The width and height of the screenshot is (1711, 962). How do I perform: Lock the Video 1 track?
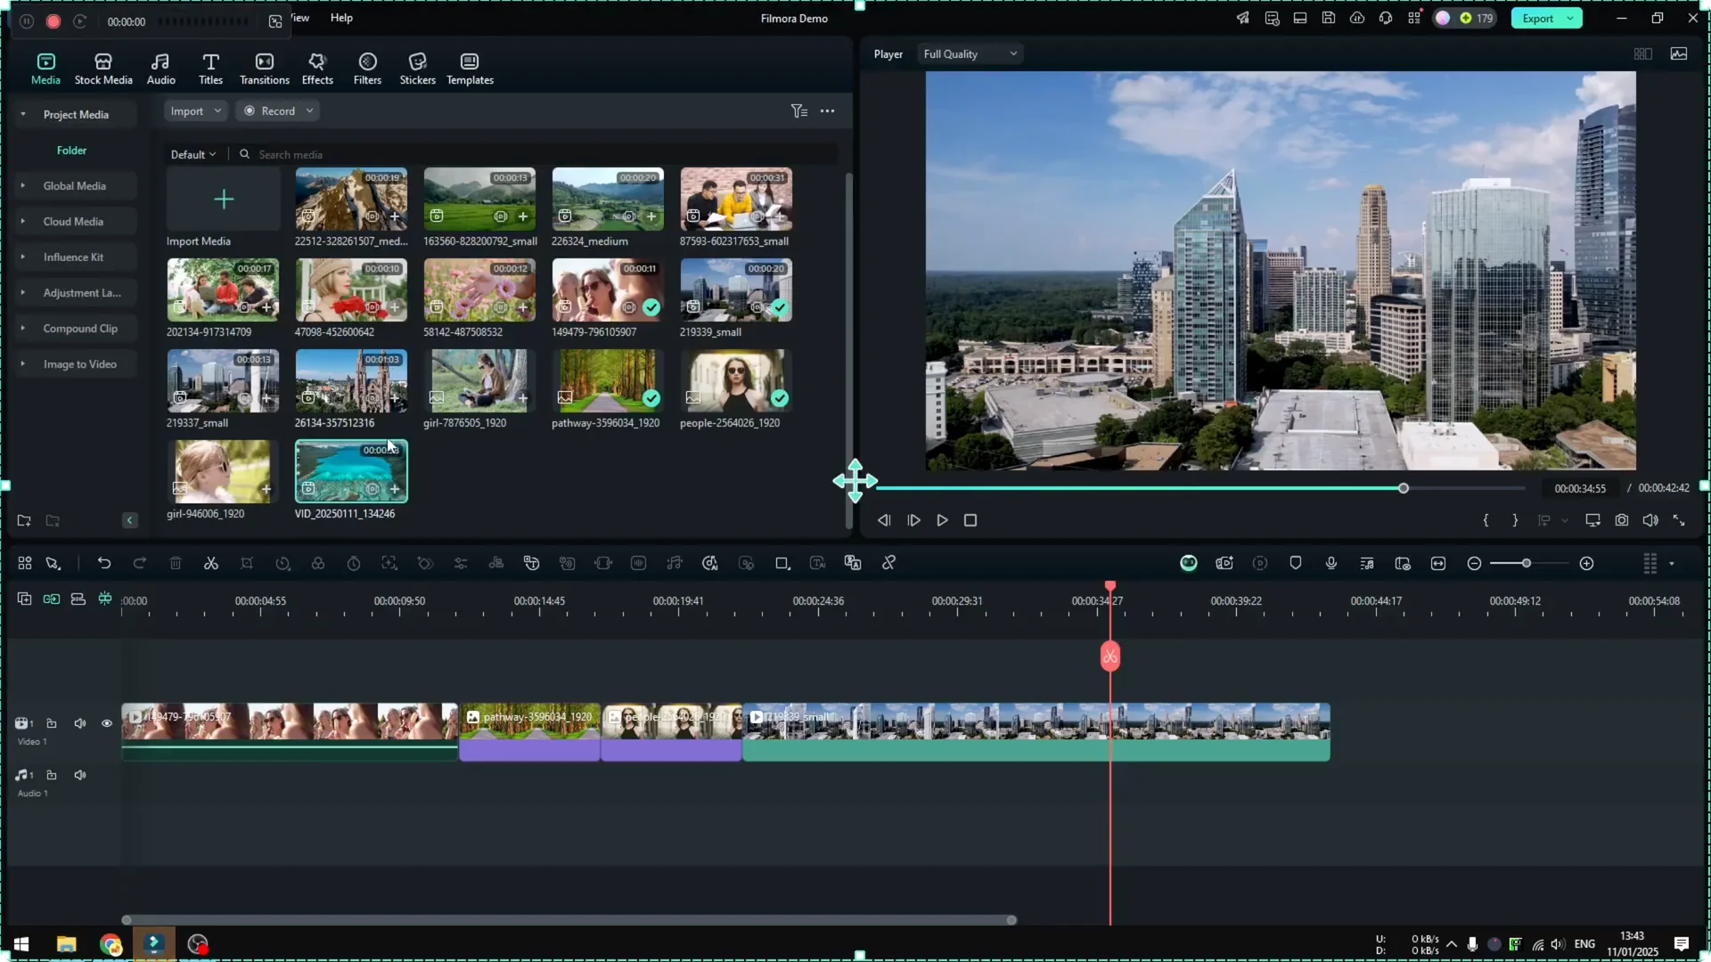[52, 723]
